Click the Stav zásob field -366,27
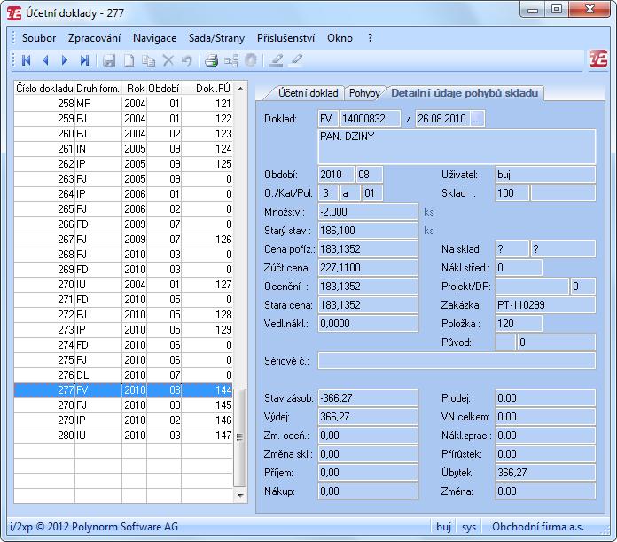The width and height of the screenshot is (617, 542). [368, 398]
